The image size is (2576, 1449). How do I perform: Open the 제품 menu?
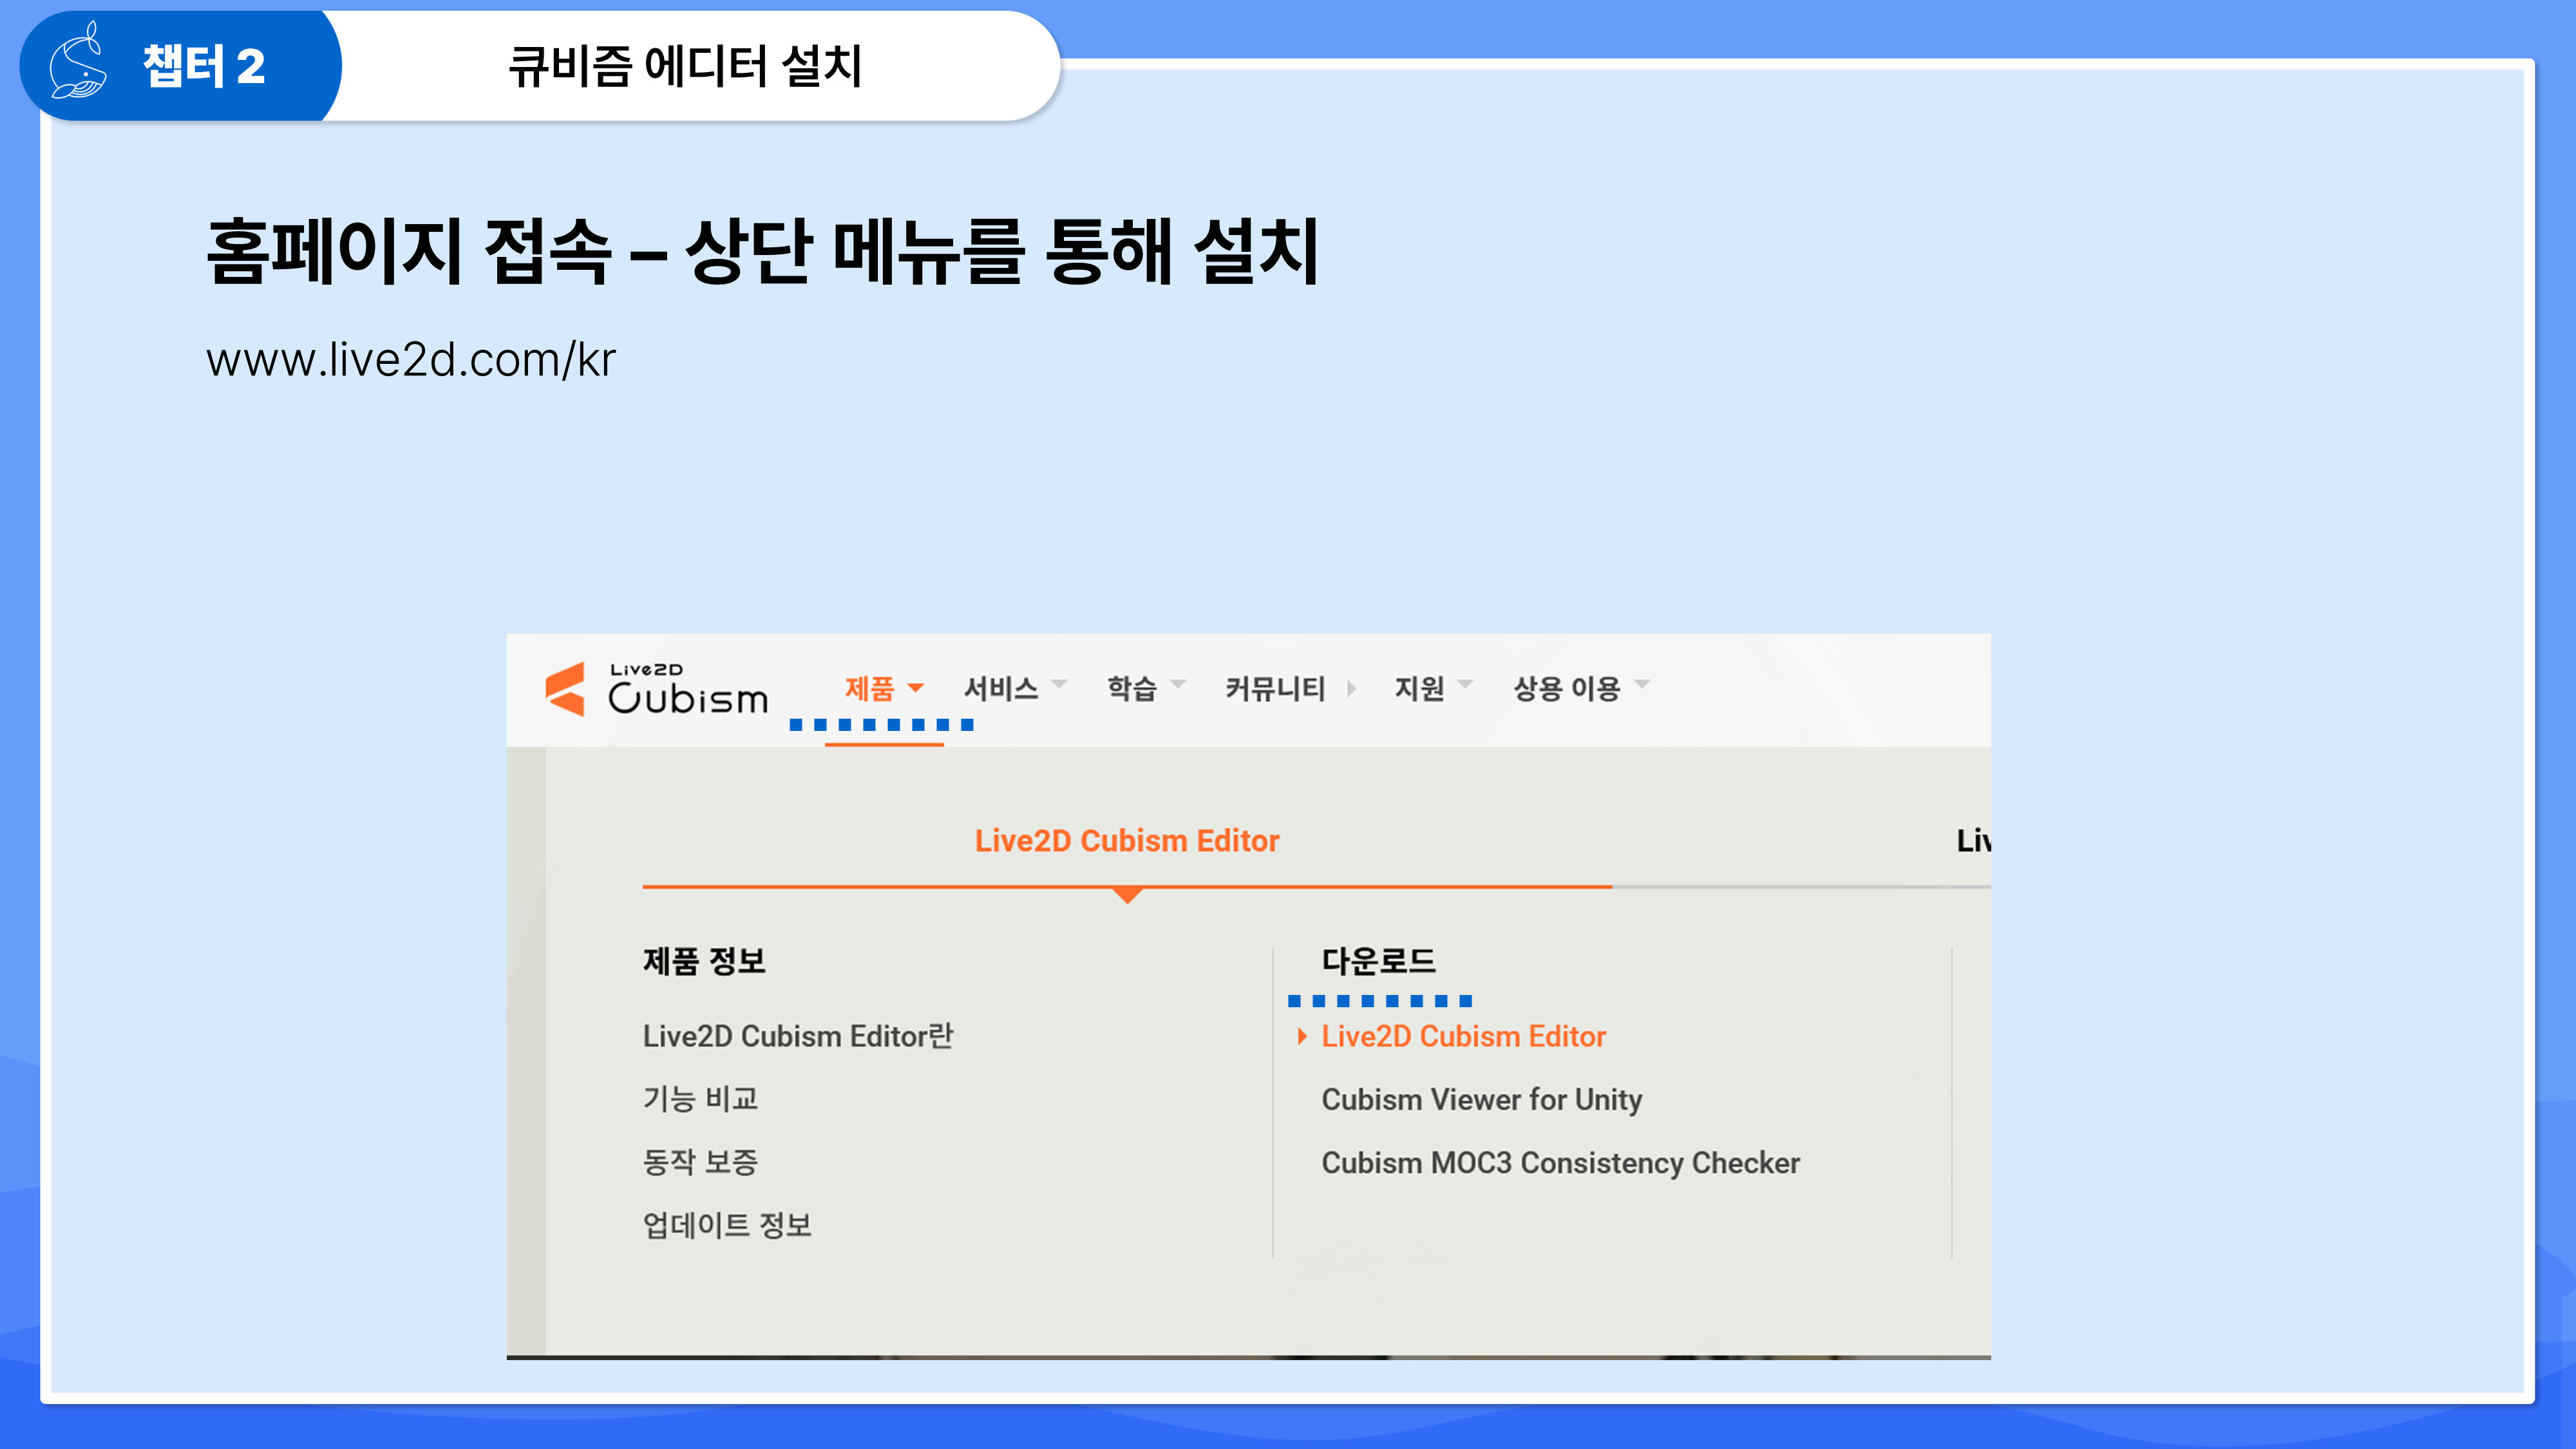869,688
